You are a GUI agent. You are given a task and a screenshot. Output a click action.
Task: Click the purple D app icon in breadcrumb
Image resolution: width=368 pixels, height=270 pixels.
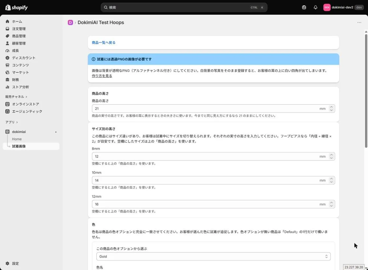[70, 23]
